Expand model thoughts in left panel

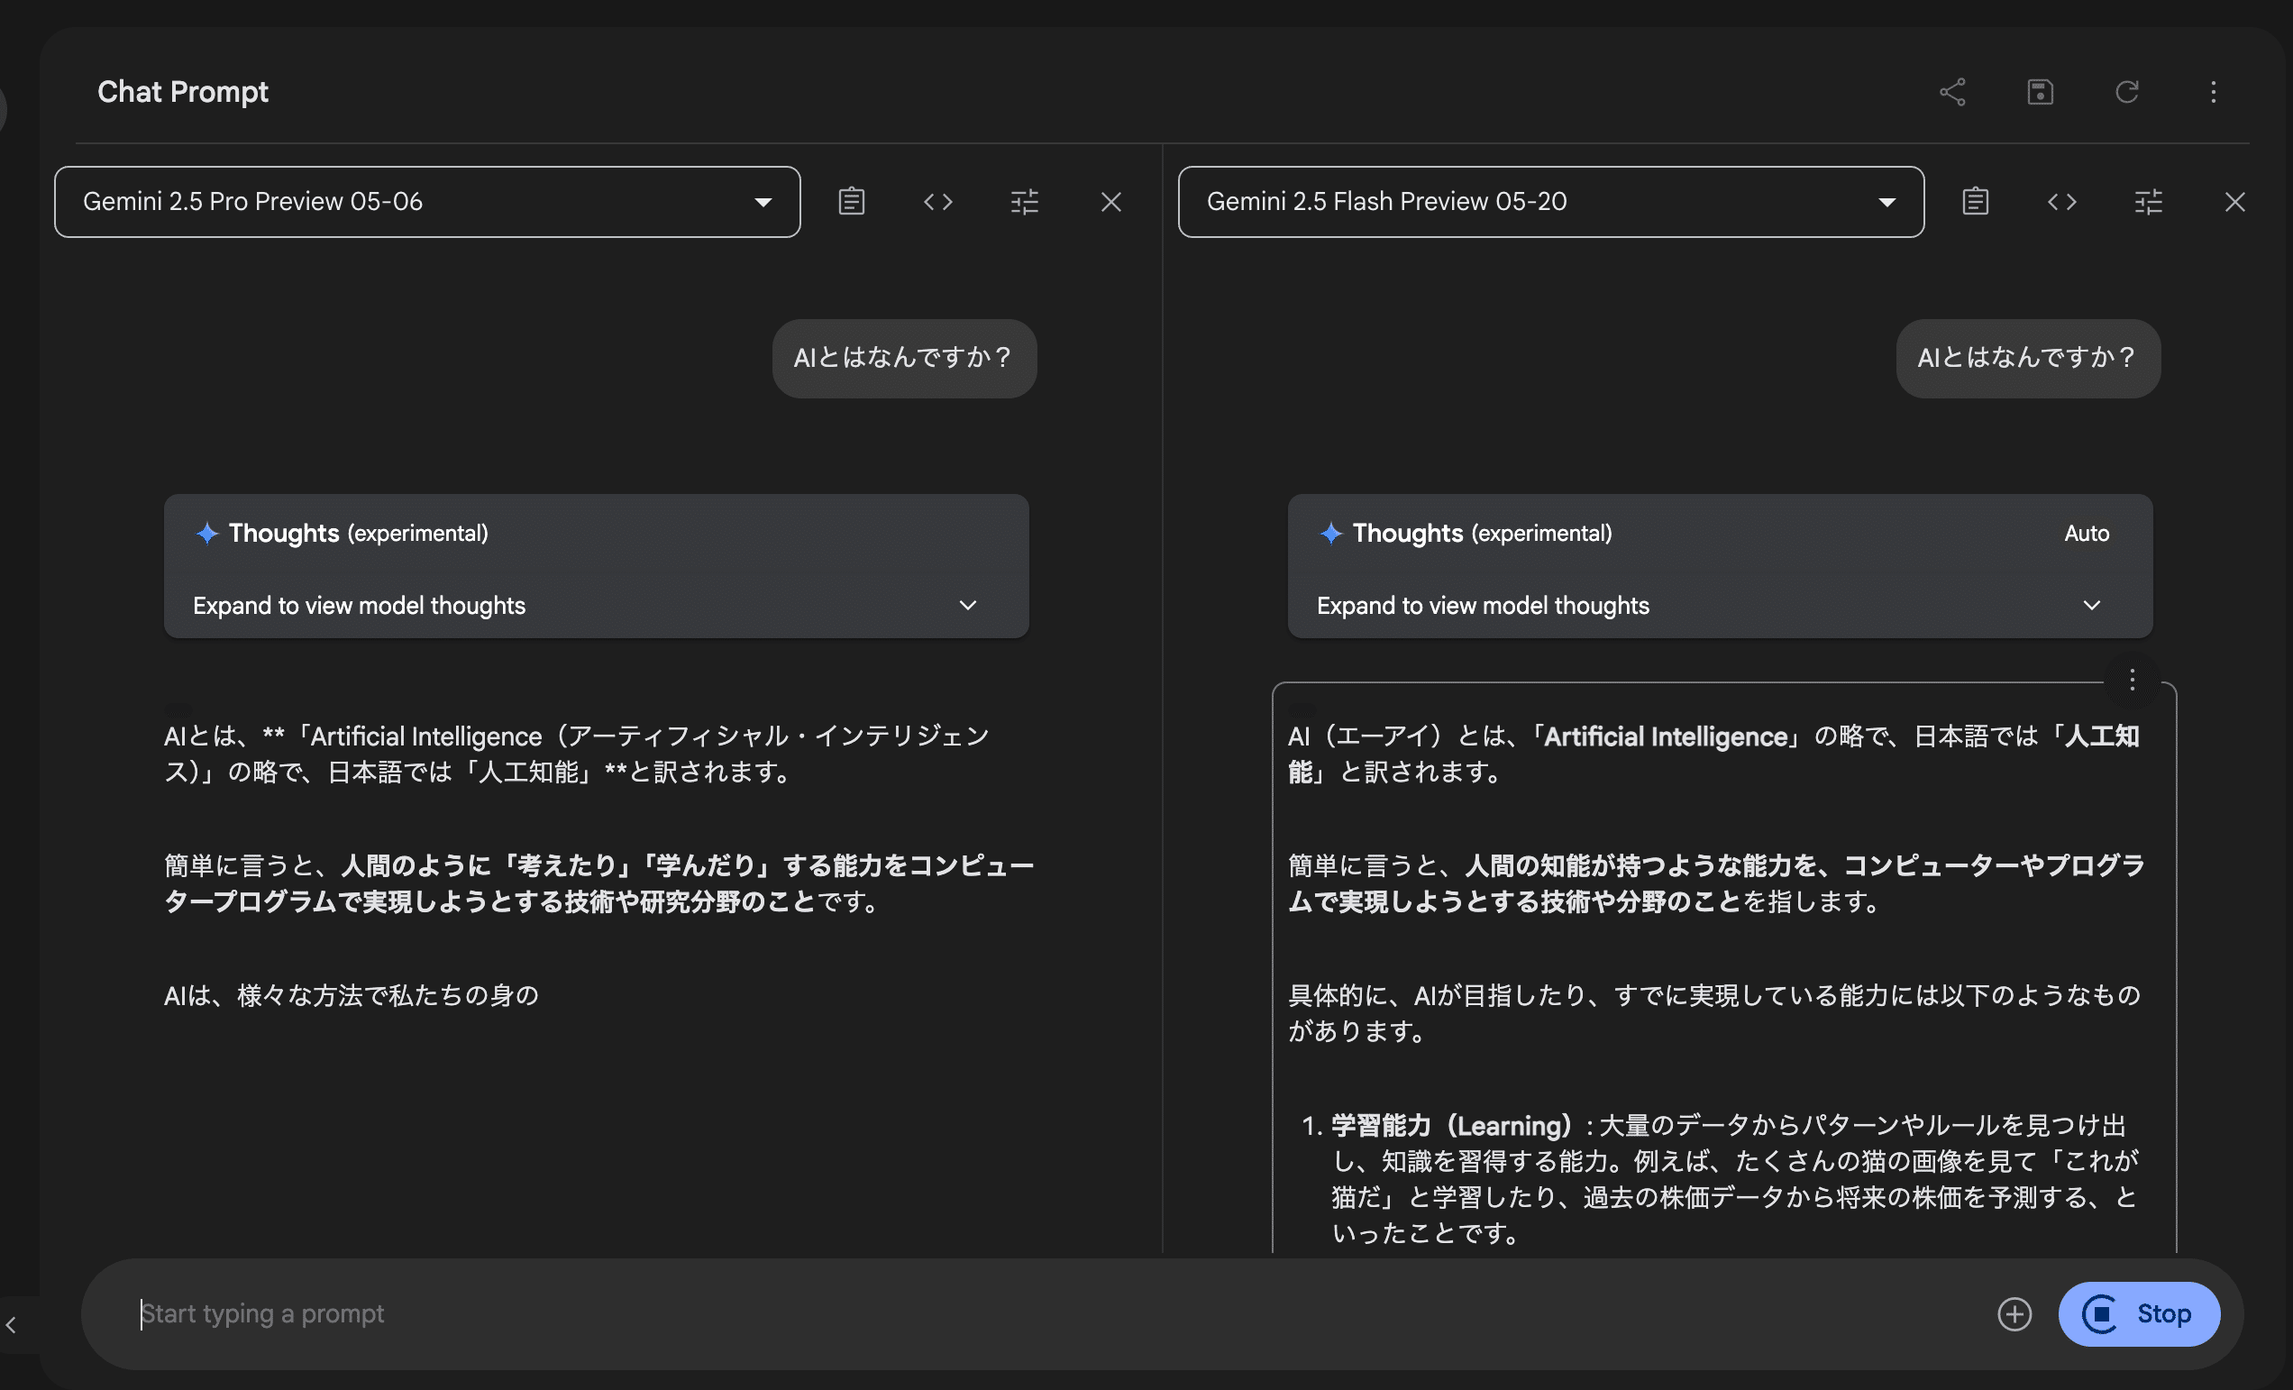(x=967, y=606)
